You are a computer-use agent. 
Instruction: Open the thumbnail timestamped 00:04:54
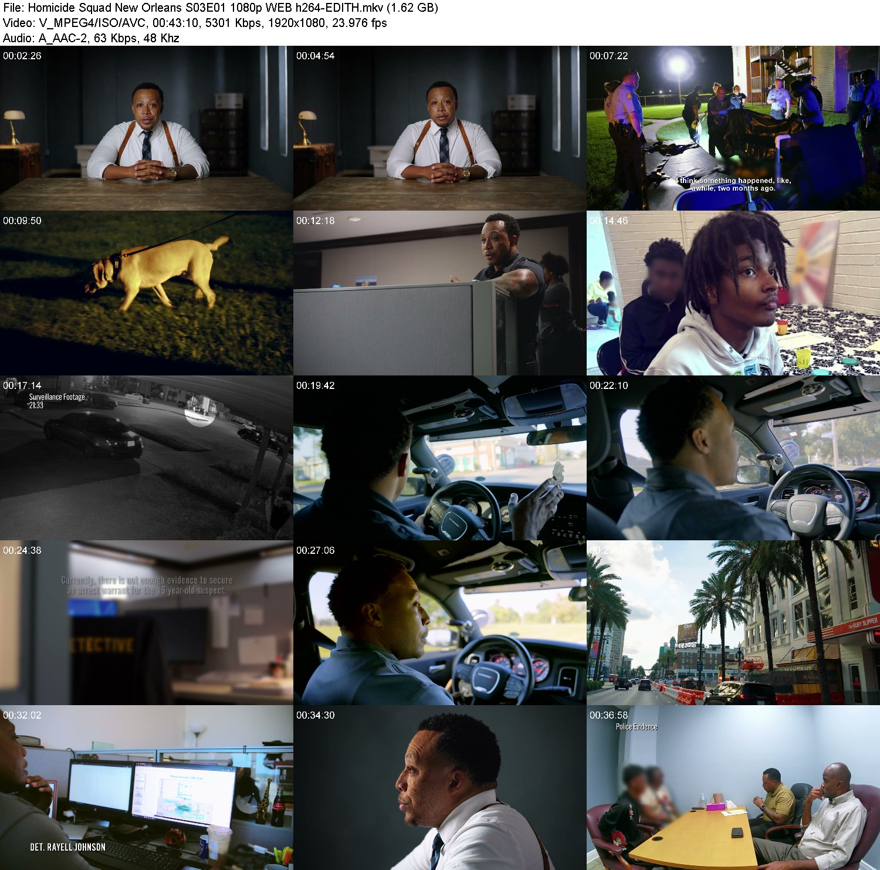439,128
